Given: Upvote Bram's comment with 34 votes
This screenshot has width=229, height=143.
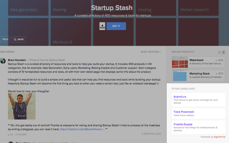Looking at the screenshot, I should [x=10, y=134].
